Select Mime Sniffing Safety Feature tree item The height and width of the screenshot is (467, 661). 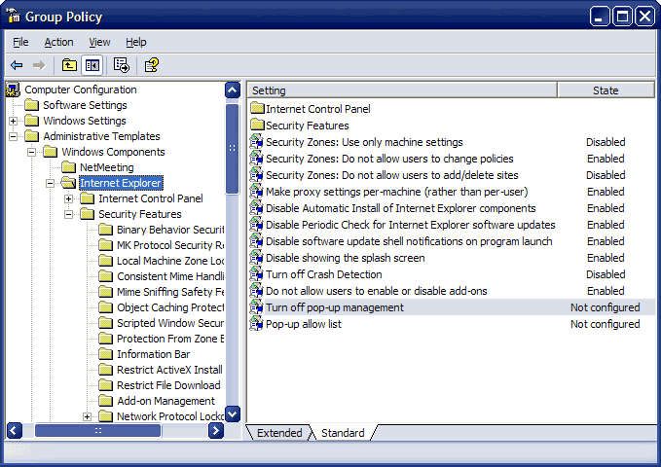[x=170, y=292]
